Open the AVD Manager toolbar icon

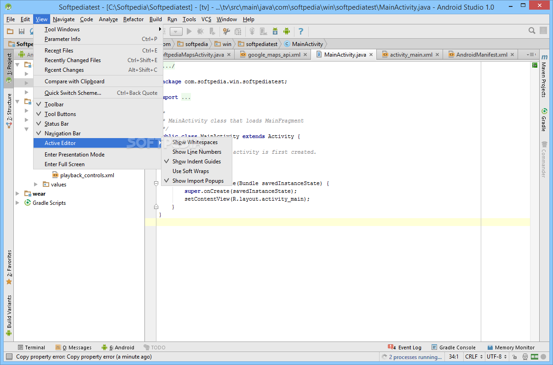(x=263, y=31)
